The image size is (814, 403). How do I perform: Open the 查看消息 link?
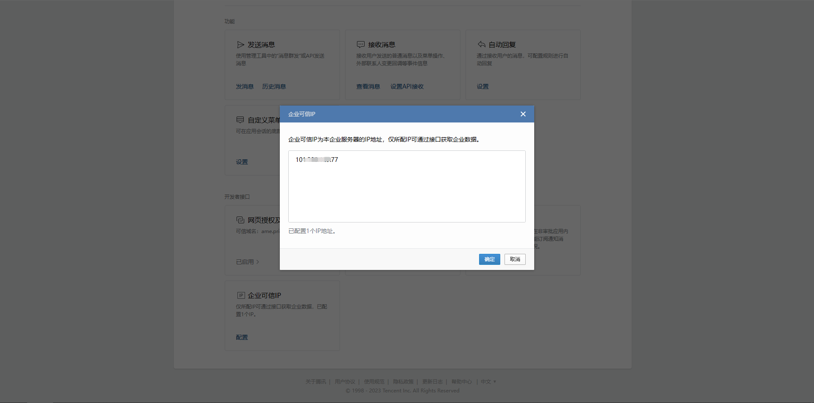pyautogui.click(x=368, y=86)
